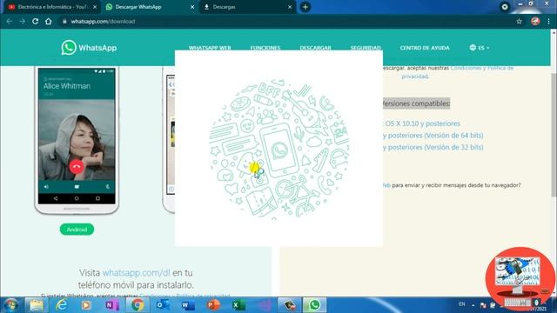The height and width of the screenshot is (313, 557).
Task: Click the EN input language indicator
Action: [x=461, y=304]
